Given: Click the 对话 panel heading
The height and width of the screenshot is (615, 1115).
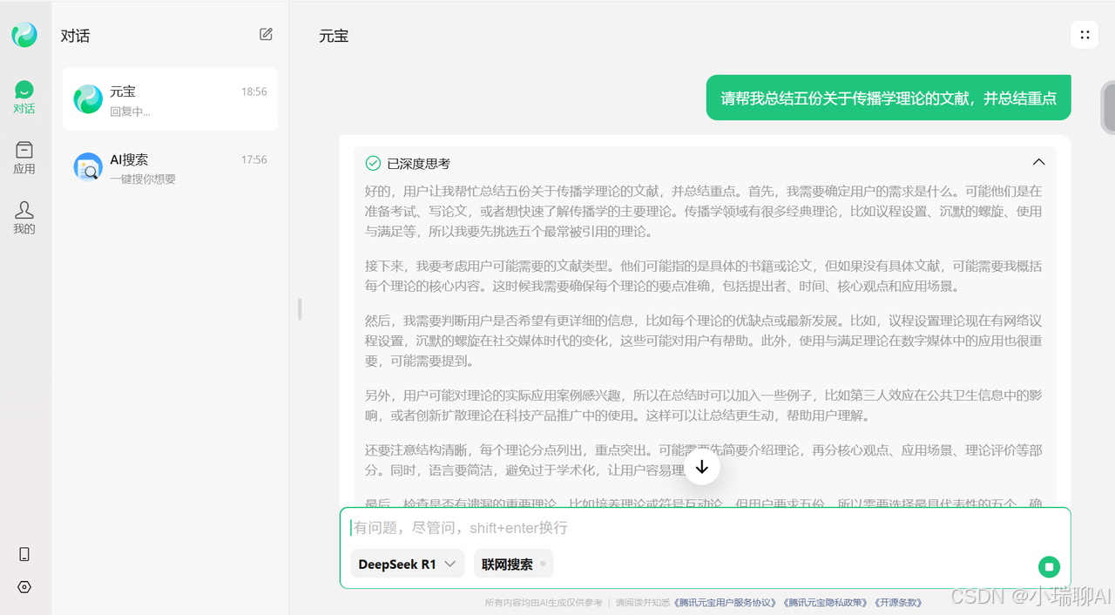Looking at the screenshot, I should pyautogui.click(x=75, y=36).
